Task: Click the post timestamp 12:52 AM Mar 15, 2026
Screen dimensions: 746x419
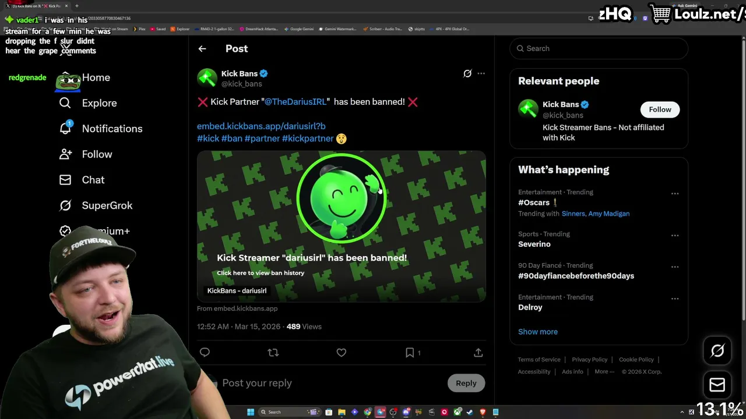Action: (238, 326)
